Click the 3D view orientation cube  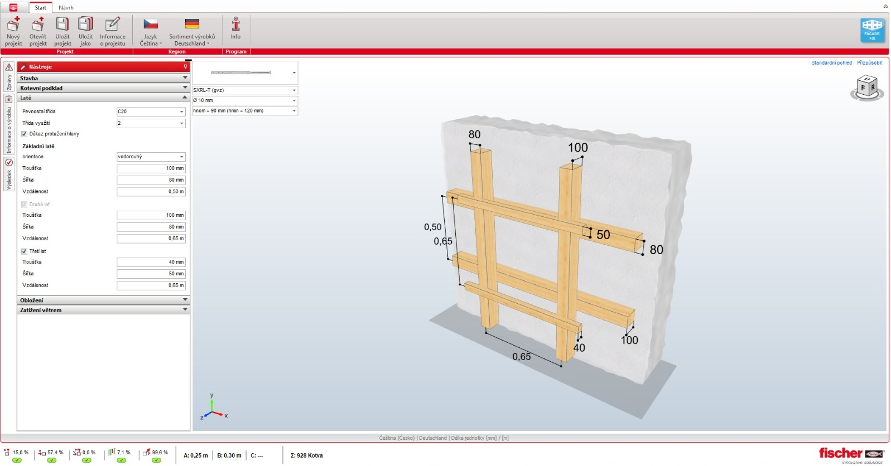(867, 88)
